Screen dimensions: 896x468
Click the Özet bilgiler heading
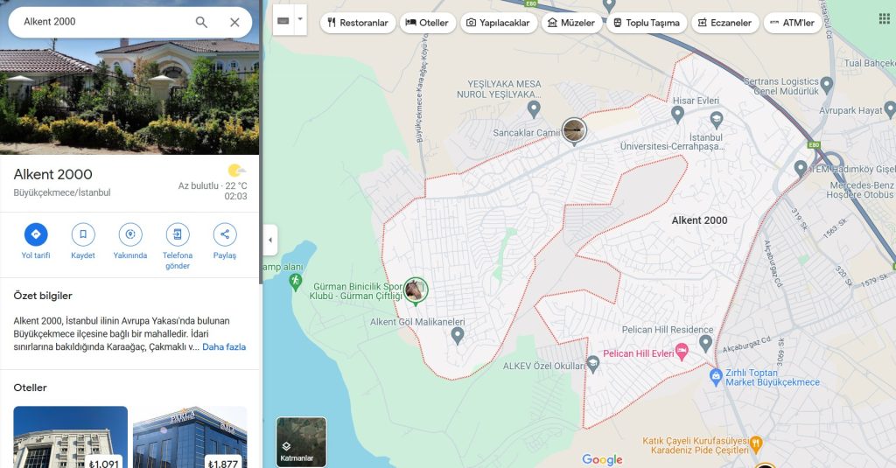click(x=43, y=296)
